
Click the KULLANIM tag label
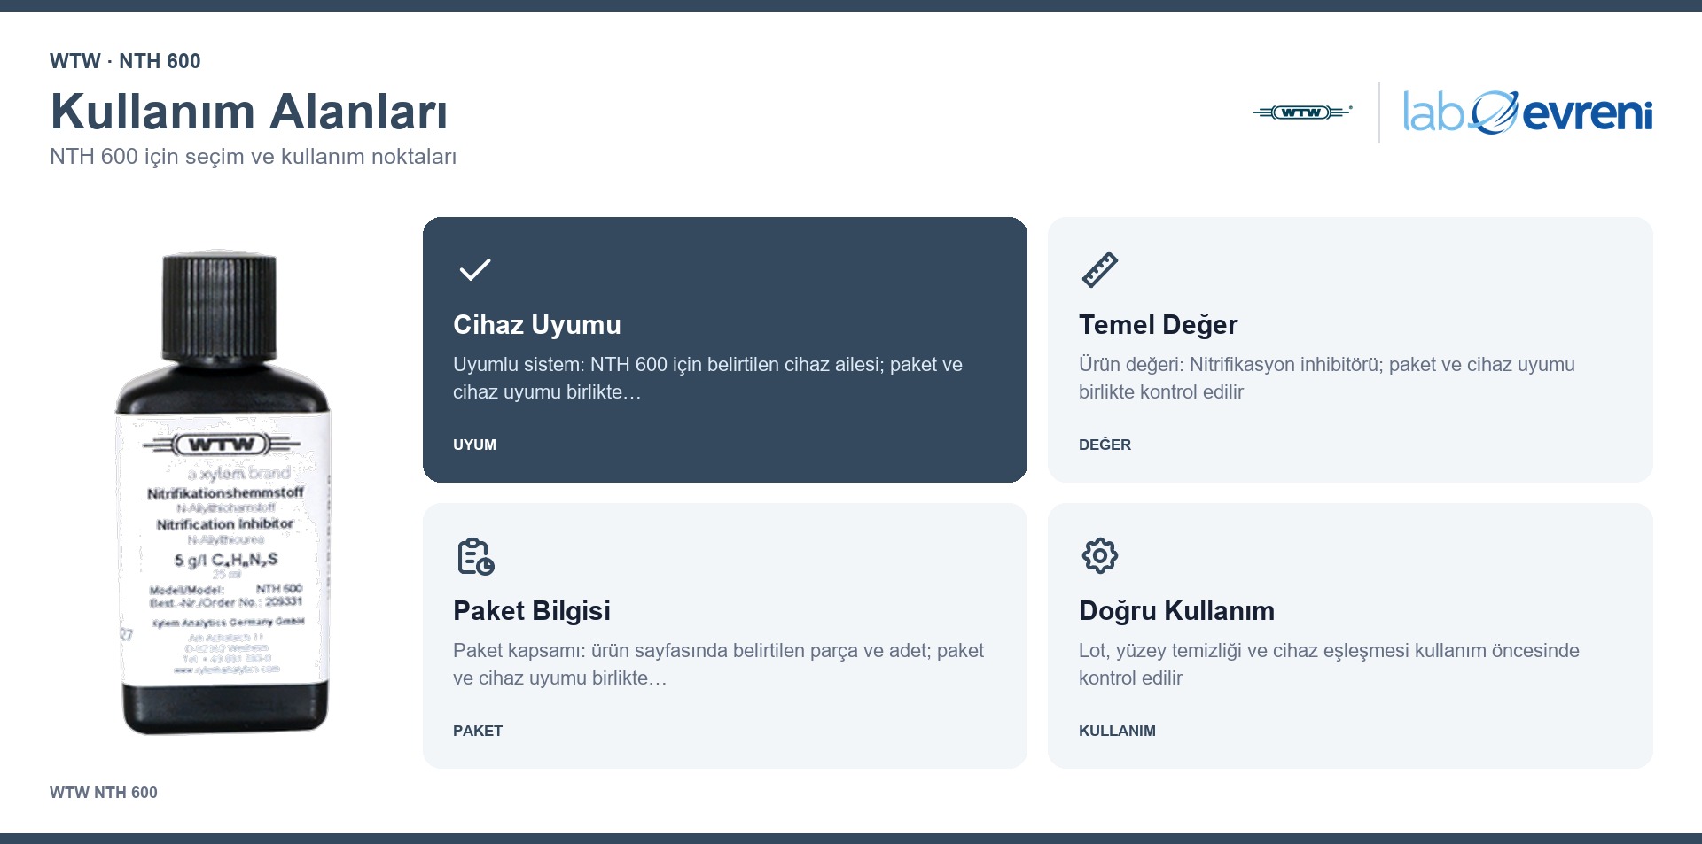(x=1117, y=731)
